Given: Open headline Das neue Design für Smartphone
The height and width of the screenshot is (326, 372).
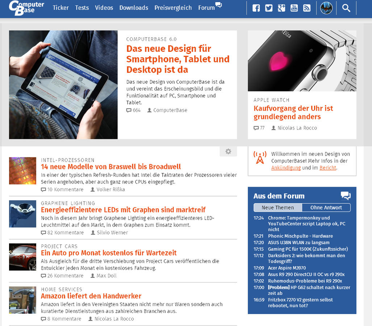Looking at the screenshot, I should [x=178, y=59].
